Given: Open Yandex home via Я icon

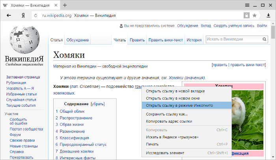Looking at the screenshot, I should (x=23, y=15).
